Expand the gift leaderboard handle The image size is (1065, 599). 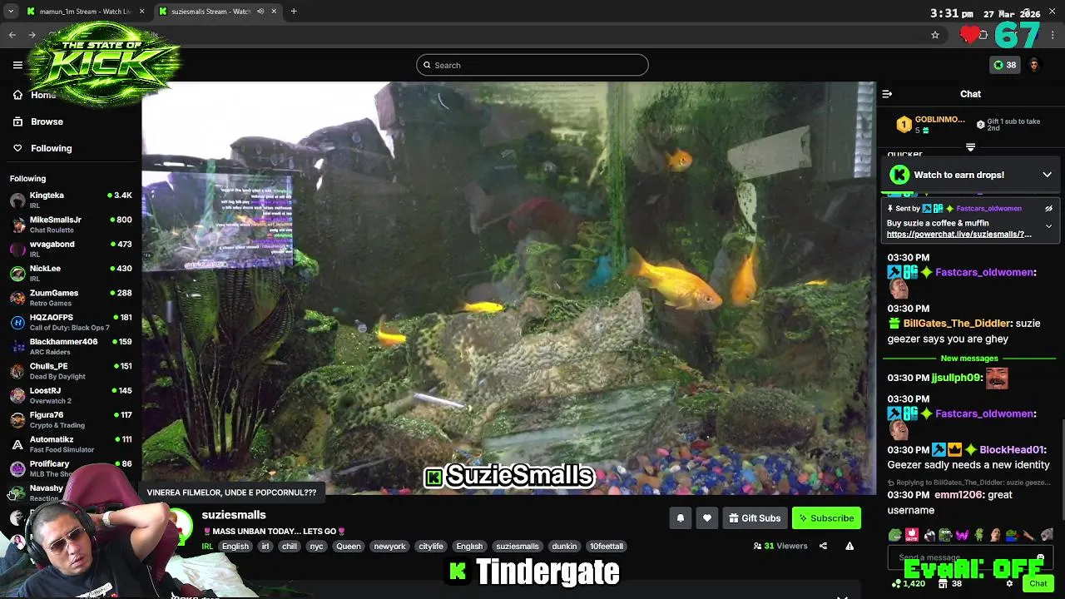pos(970,147)
